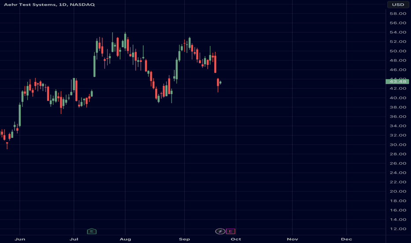Click the 30.00 price axis label

(x=398, y=145)
